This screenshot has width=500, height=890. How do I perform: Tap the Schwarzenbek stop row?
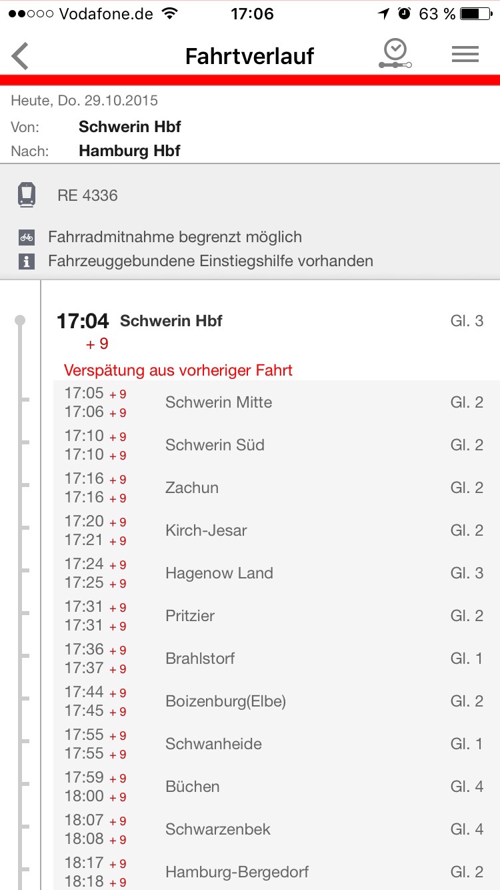pyautogui.click(x=277, y=829)
